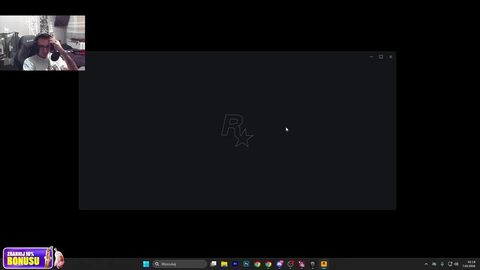This screenshot has height=270, width=480.
Task: Open the Windows Start menu
Action: (x=146, y=264)
